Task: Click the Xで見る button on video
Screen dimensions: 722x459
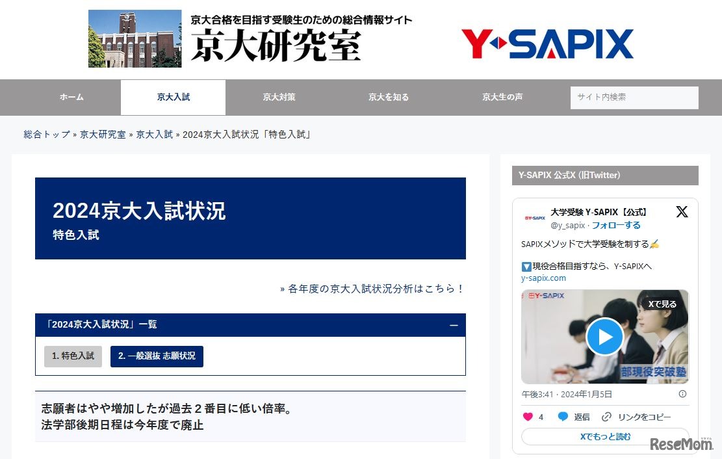Action: tap(662, 304)
